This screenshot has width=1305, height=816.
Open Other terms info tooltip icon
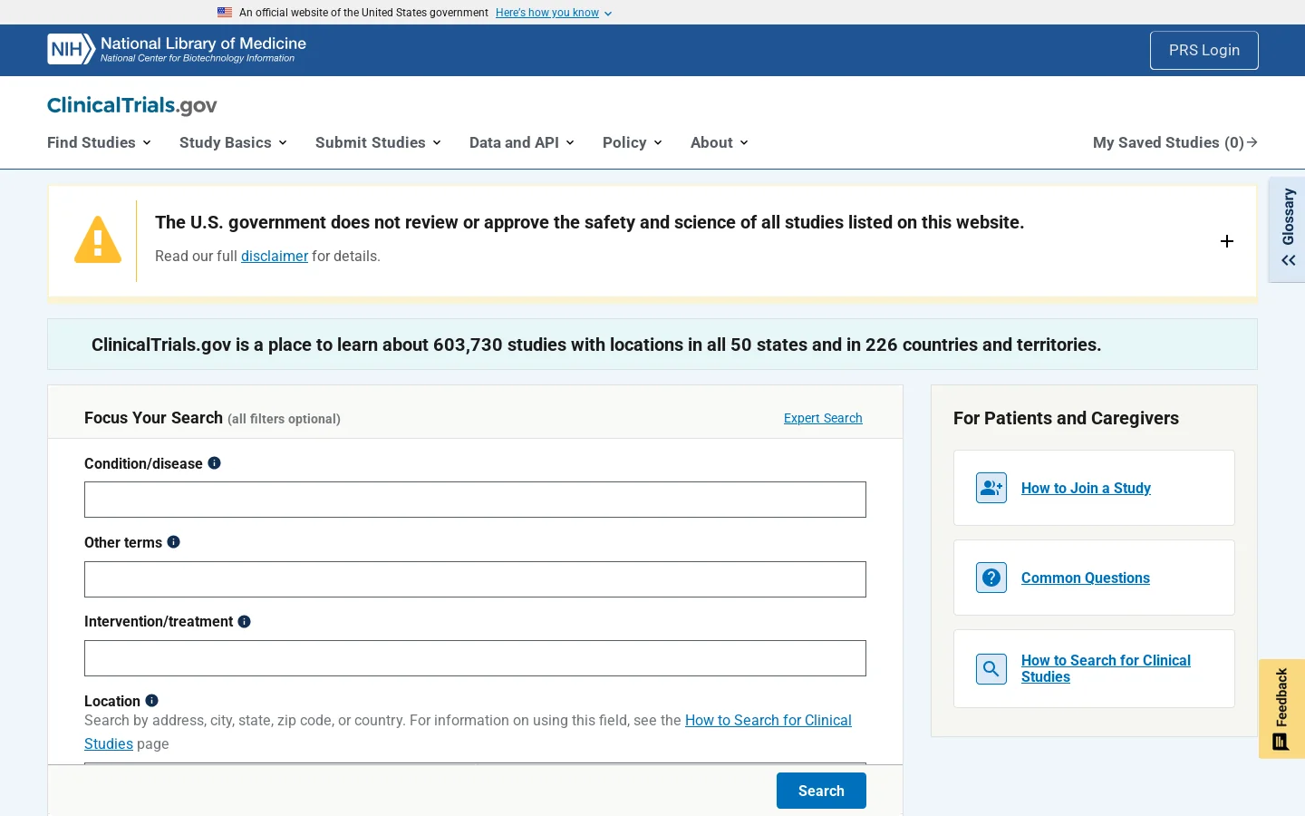[174, 541]
